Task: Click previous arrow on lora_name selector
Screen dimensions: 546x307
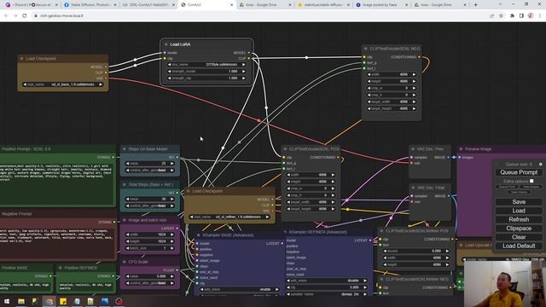Action: pyautogui.click(x=169, y=65)
